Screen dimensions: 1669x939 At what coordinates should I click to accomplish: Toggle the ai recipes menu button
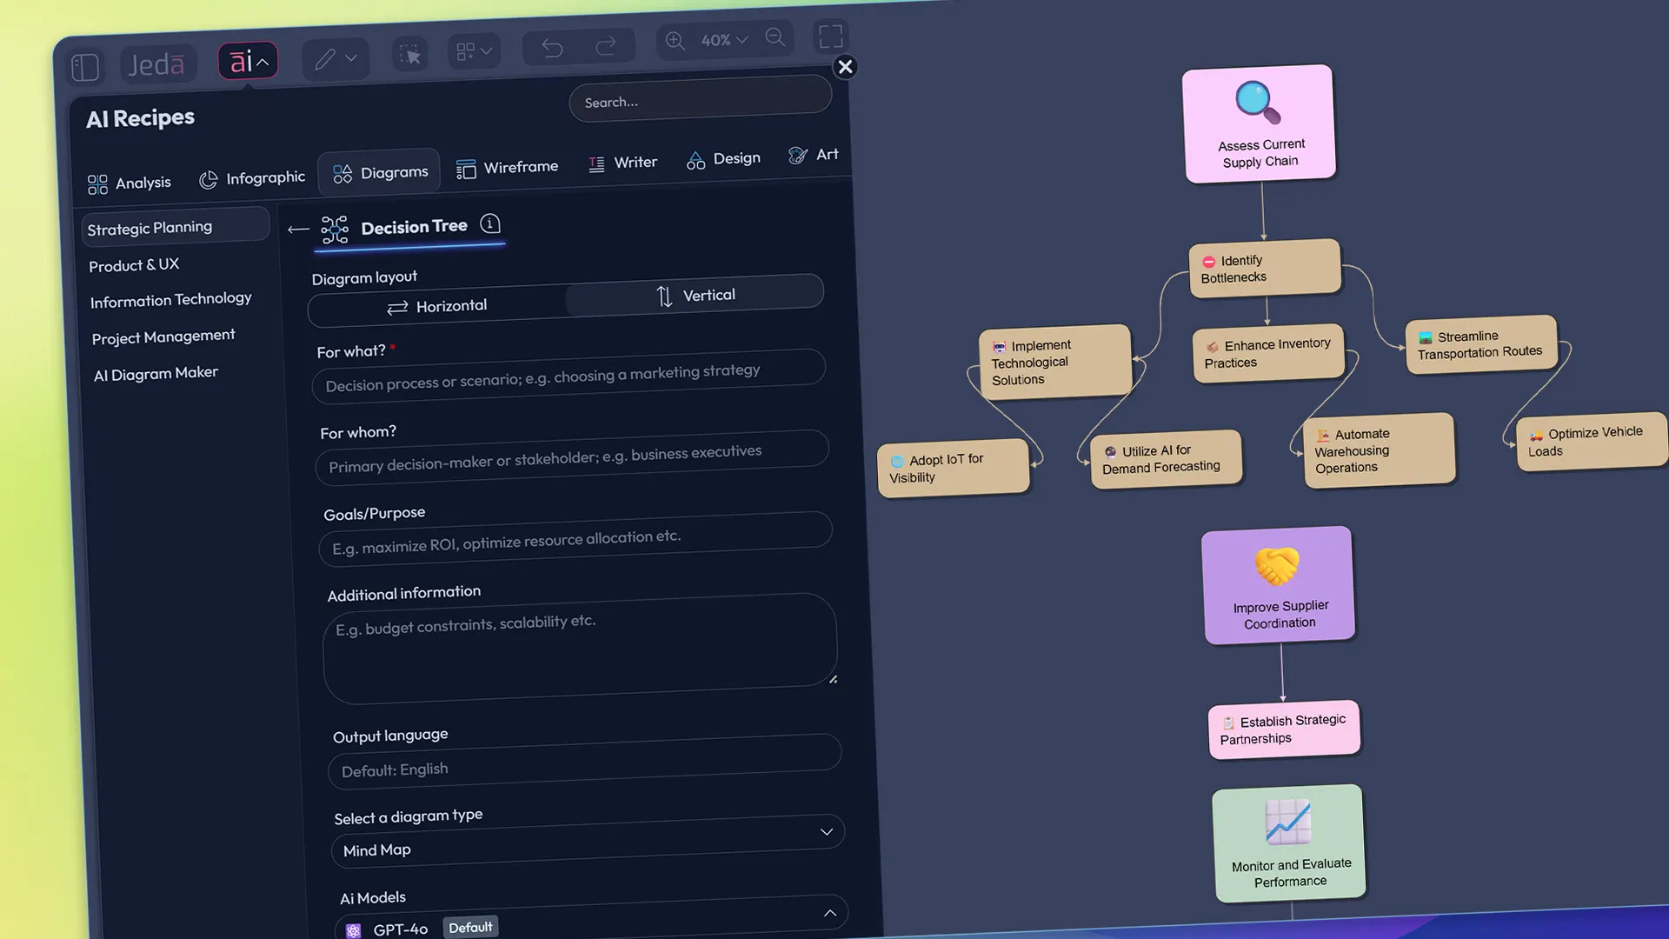(248, 61)
